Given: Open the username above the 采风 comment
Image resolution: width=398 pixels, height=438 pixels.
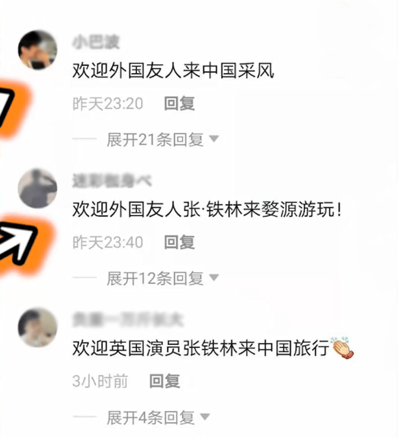Looking at the screenshot, I should pyautogui.click(x=96, y=43).
